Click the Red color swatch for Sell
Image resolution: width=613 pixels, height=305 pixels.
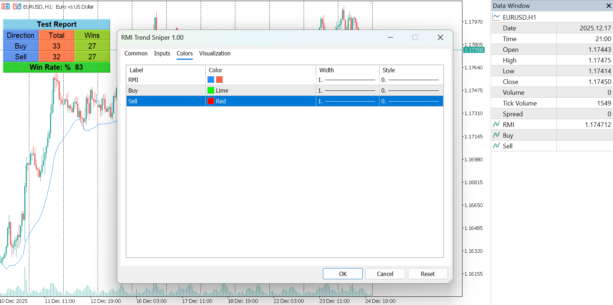211,101
